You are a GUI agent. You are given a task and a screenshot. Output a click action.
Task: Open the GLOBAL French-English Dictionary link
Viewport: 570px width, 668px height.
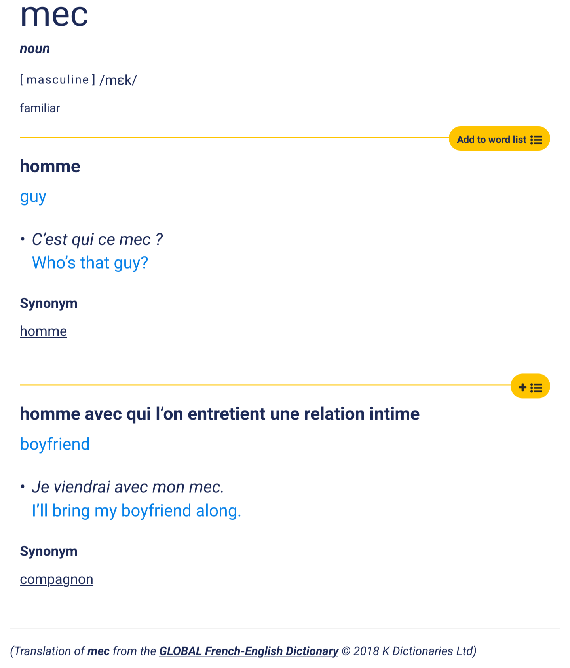(249, 651)
